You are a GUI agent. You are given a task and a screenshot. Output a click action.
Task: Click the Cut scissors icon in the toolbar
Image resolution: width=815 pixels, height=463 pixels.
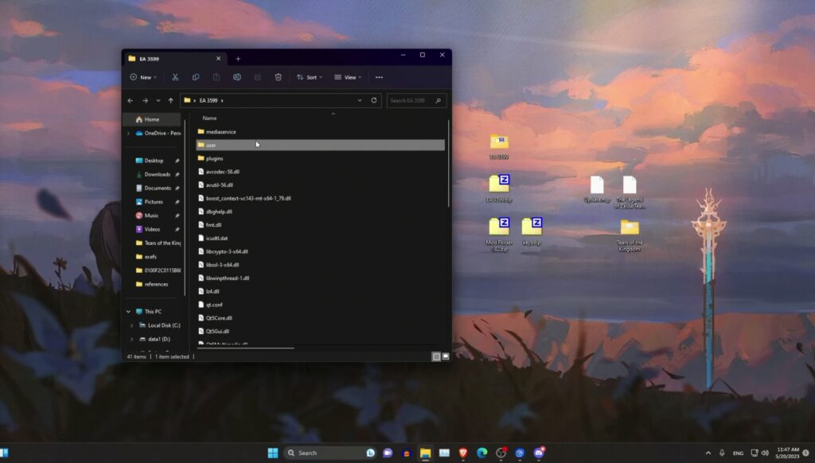point(175,77)
